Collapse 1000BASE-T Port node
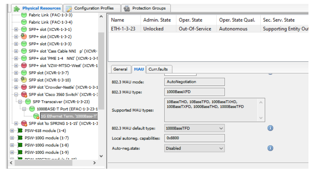Screen dimensions: 312x171 point(24,109)
